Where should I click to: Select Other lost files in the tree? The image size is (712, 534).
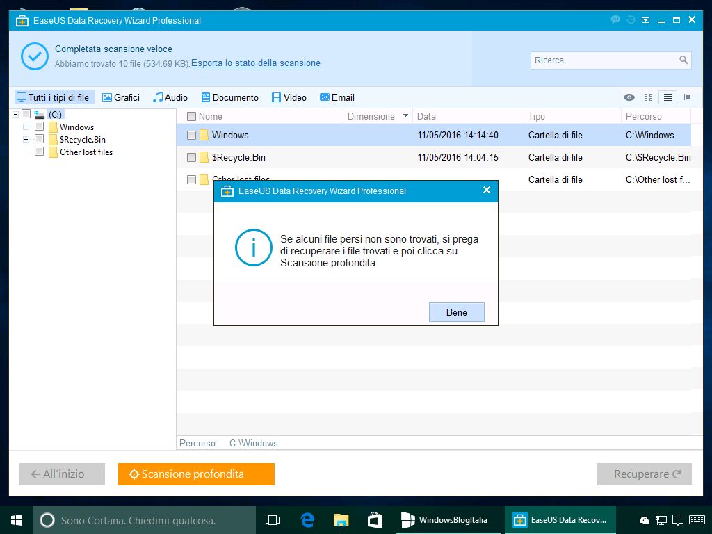tap(86, 152)
